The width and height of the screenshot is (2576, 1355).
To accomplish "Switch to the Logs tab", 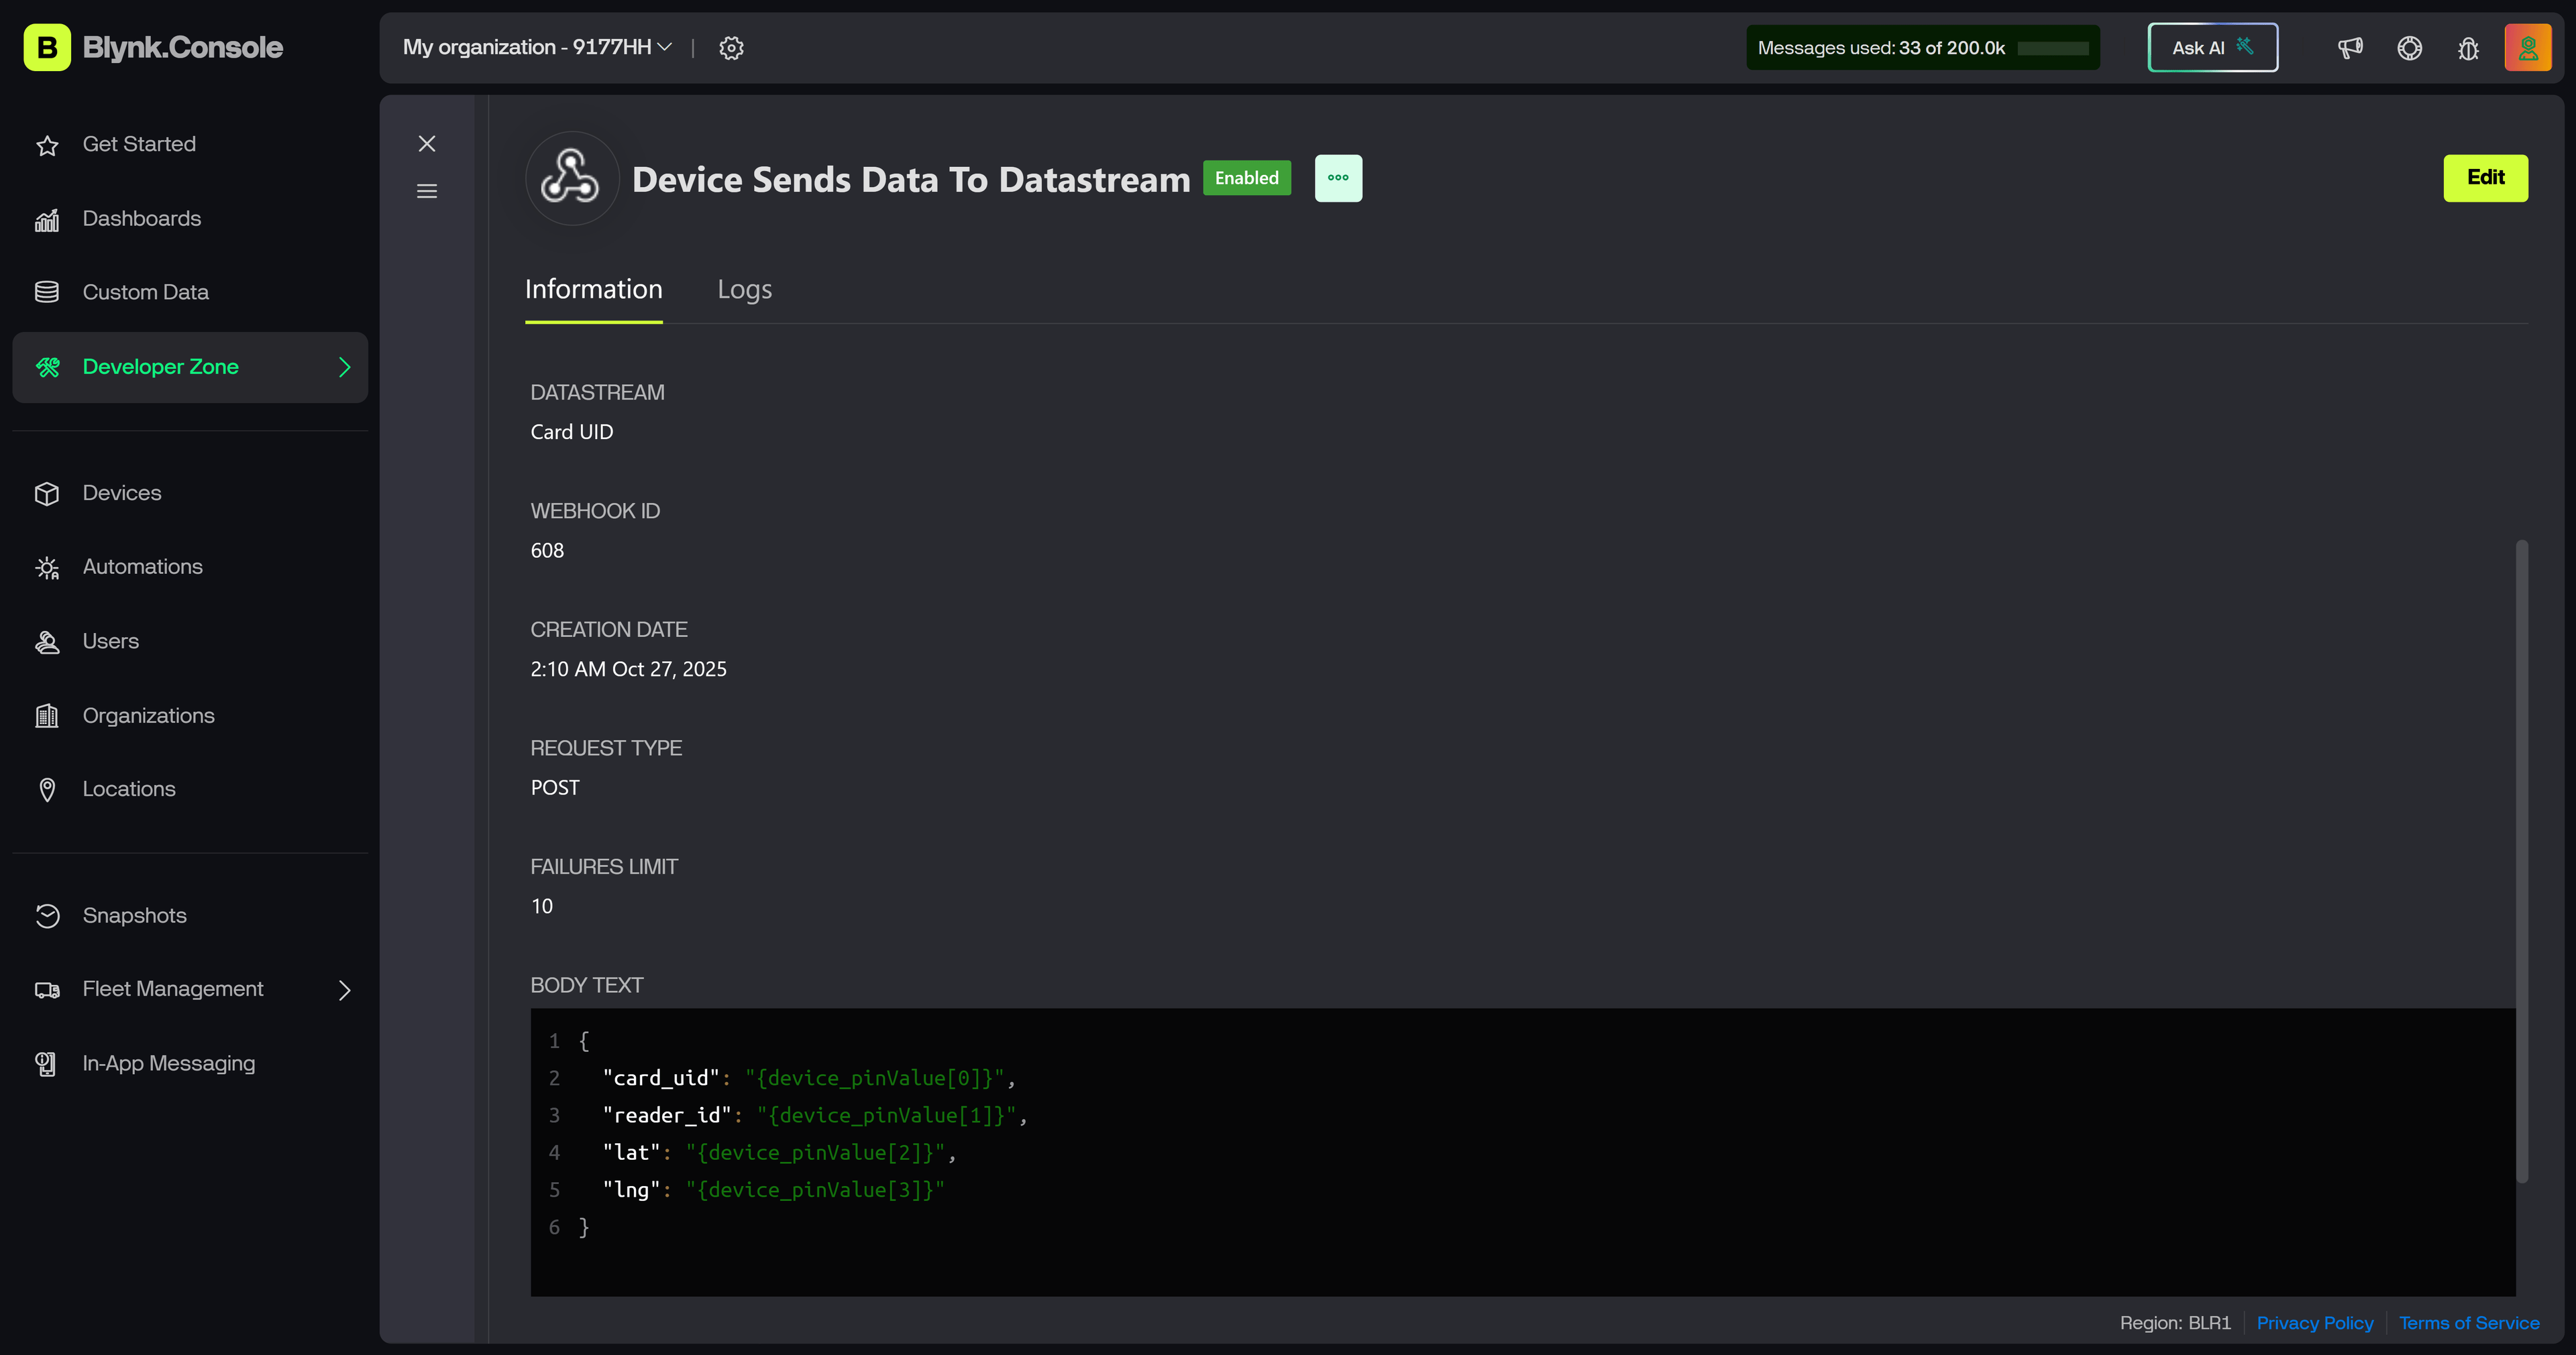I will [x=744, y=290].
